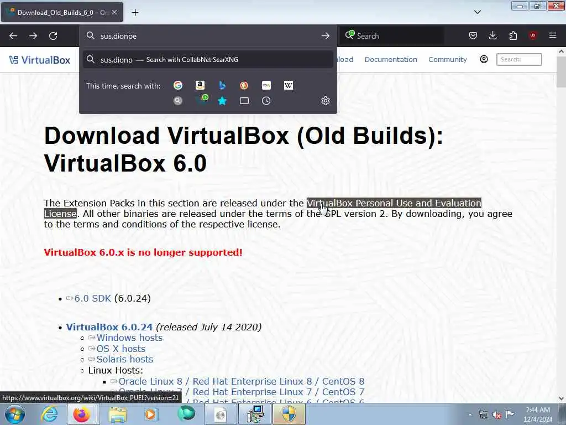Viewport: 566px width, 425px height.
Task: Open the security shield taskbar item
Action: click(x=289, y=414)
